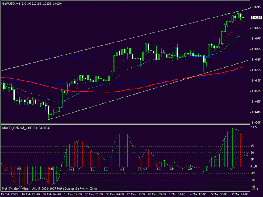The width and height of the screenshot is (263, 197).
Task: Click the 1.9415 price axis label
Action: 256,112
